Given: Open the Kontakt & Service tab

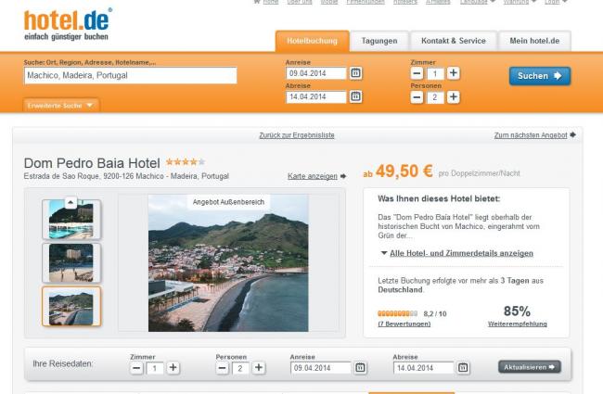Looking at the screenshot, I should click(453, 41).
